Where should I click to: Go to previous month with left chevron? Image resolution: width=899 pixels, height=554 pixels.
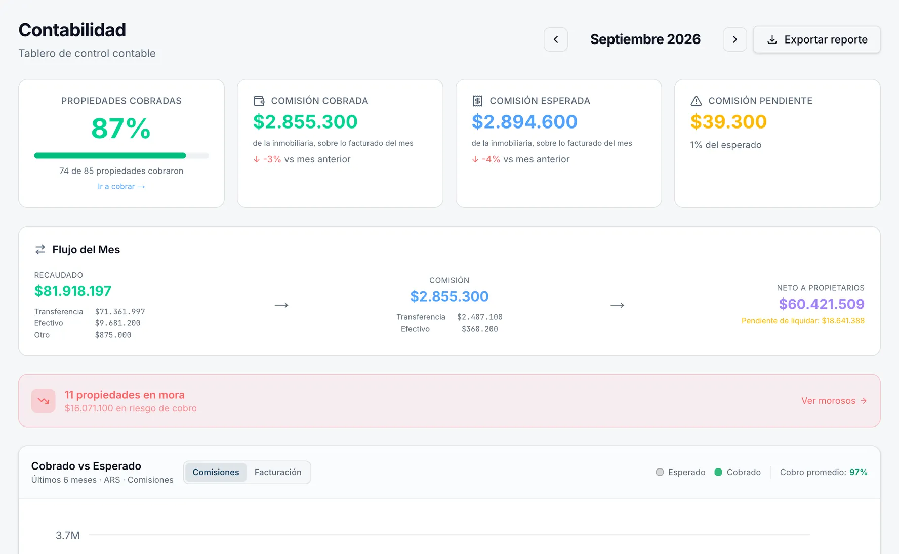click(556, 39)
